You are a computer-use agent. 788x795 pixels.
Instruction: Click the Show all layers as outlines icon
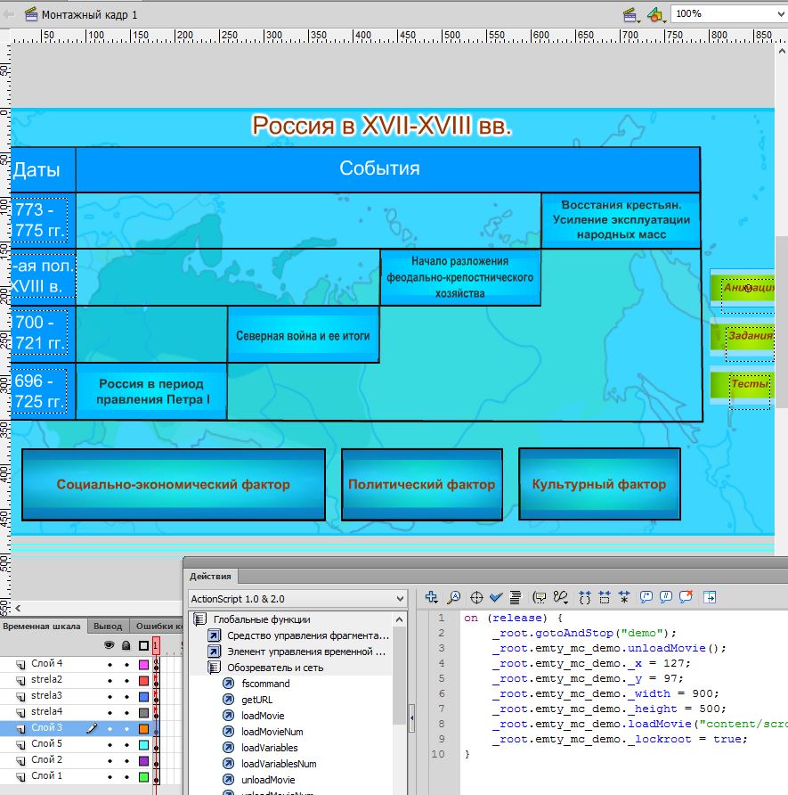(x=144, y=645)
